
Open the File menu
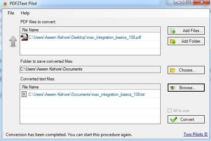pos(11,13)
